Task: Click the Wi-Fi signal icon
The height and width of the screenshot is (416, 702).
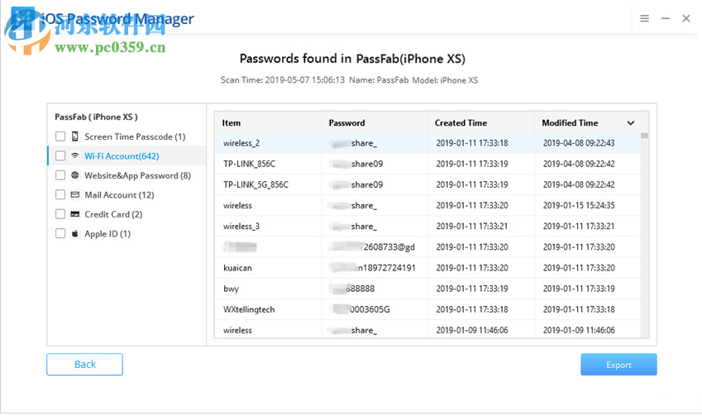Action: 74,155
